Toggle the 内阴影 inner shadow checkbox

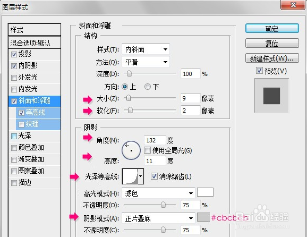click(14, 66)
